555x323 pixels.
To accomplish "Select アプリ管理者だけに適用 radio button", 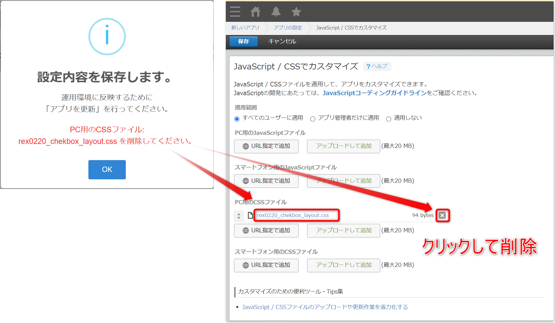I will pos(313,119).
